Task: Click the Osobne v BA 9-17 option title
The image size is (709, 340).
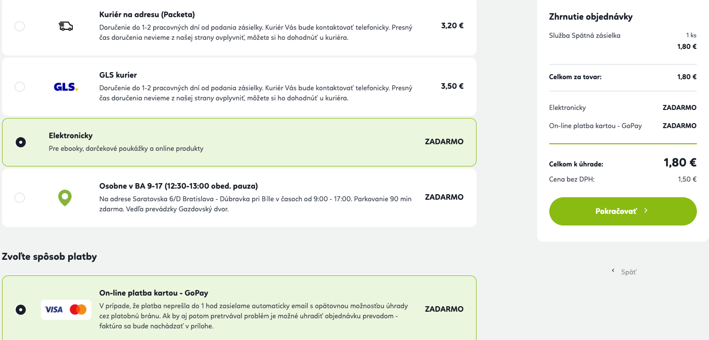Action: [x=179, y=186]
